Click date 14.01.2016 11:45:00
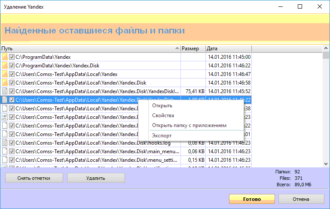This screenshot has width=330, height=209. 229,57
